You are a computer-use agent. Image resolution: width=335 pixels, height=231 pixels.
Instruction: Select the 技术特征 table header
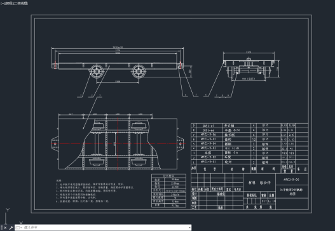pos(168,176)
